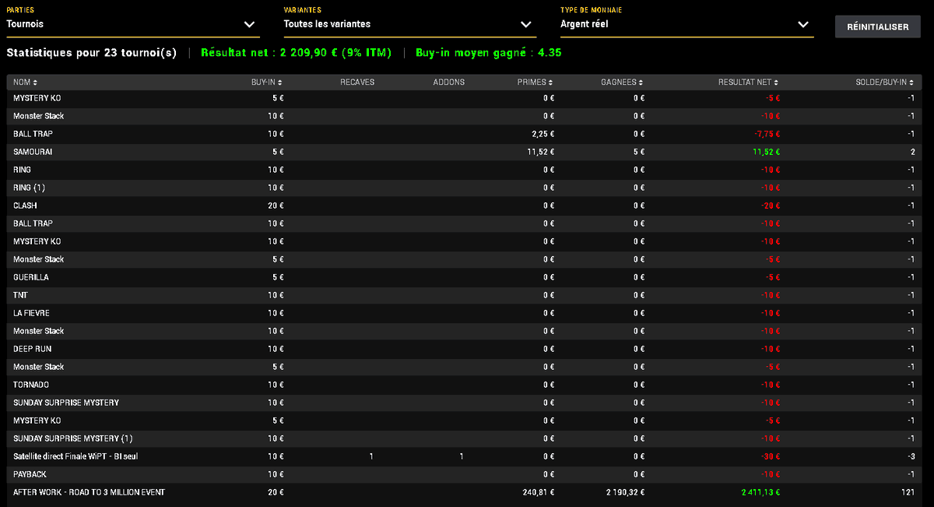934x507 pixels.
Task: Sort table by SOLDE/BUY-IN column
Action: coord(885,82)
